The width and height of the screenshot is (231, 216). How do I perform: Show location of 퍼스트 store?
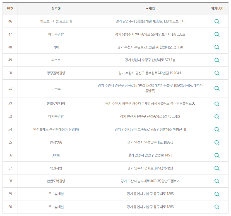(217, 60)
